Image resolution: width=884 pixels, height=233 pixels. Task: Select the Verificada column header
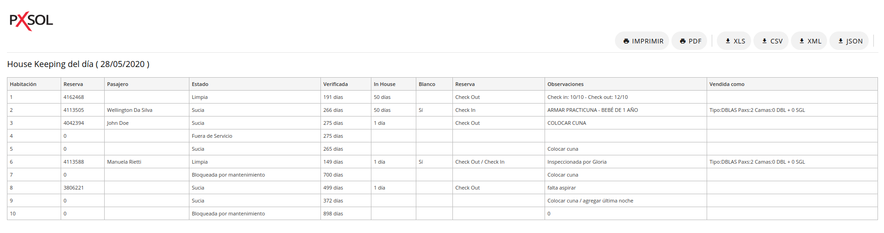tap(335, 84)
